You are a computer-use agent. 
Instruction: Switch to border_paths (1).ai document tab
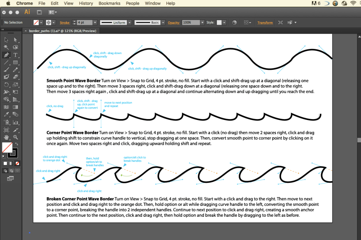pos(62,31)
